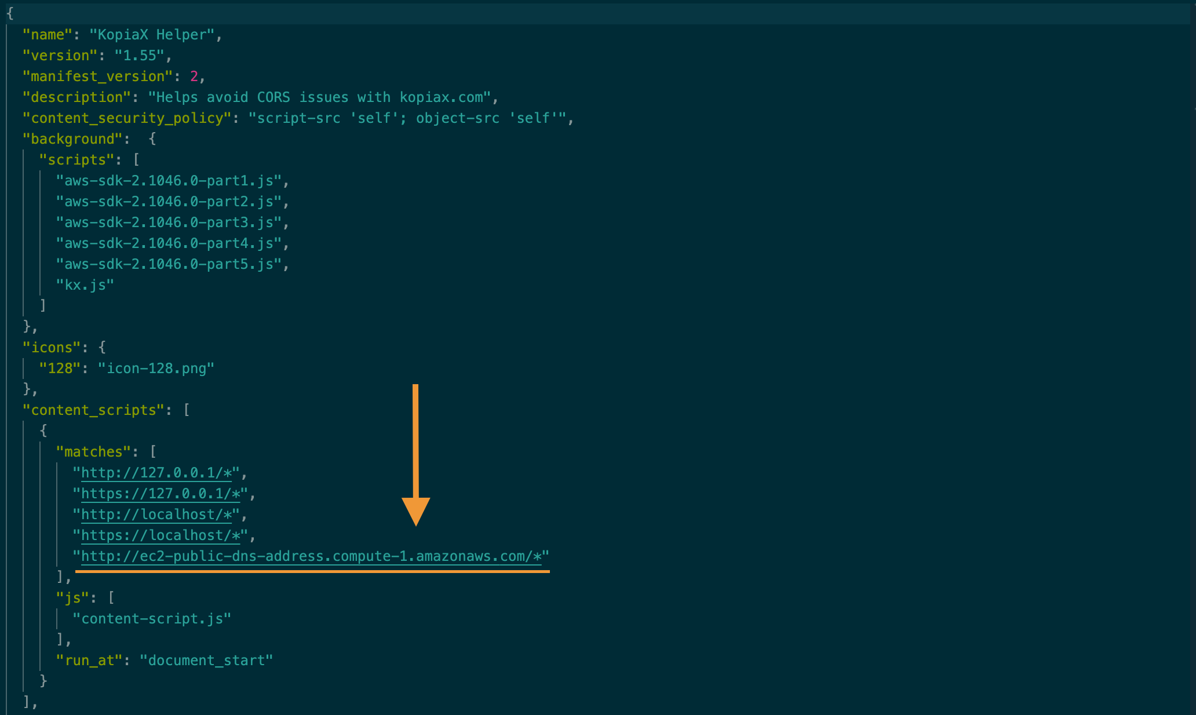The image size is (1196, 715).
Task: Open the https://127.0.0.1/* link
Action: click(x=161, y=494)
